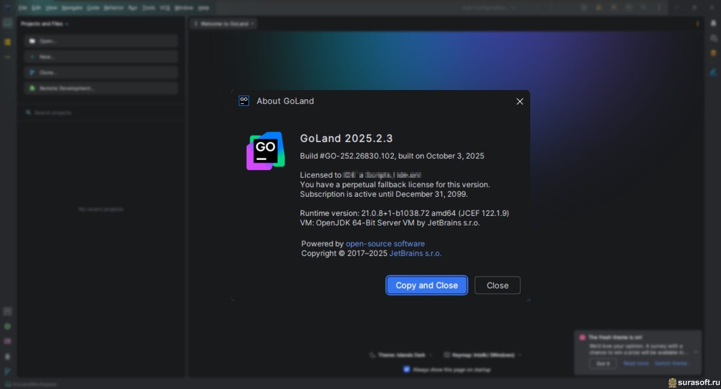This screenshot has width=721, height=389.
Task: Open the Notifications bell in the right sidebar
Action: (713, 23)
